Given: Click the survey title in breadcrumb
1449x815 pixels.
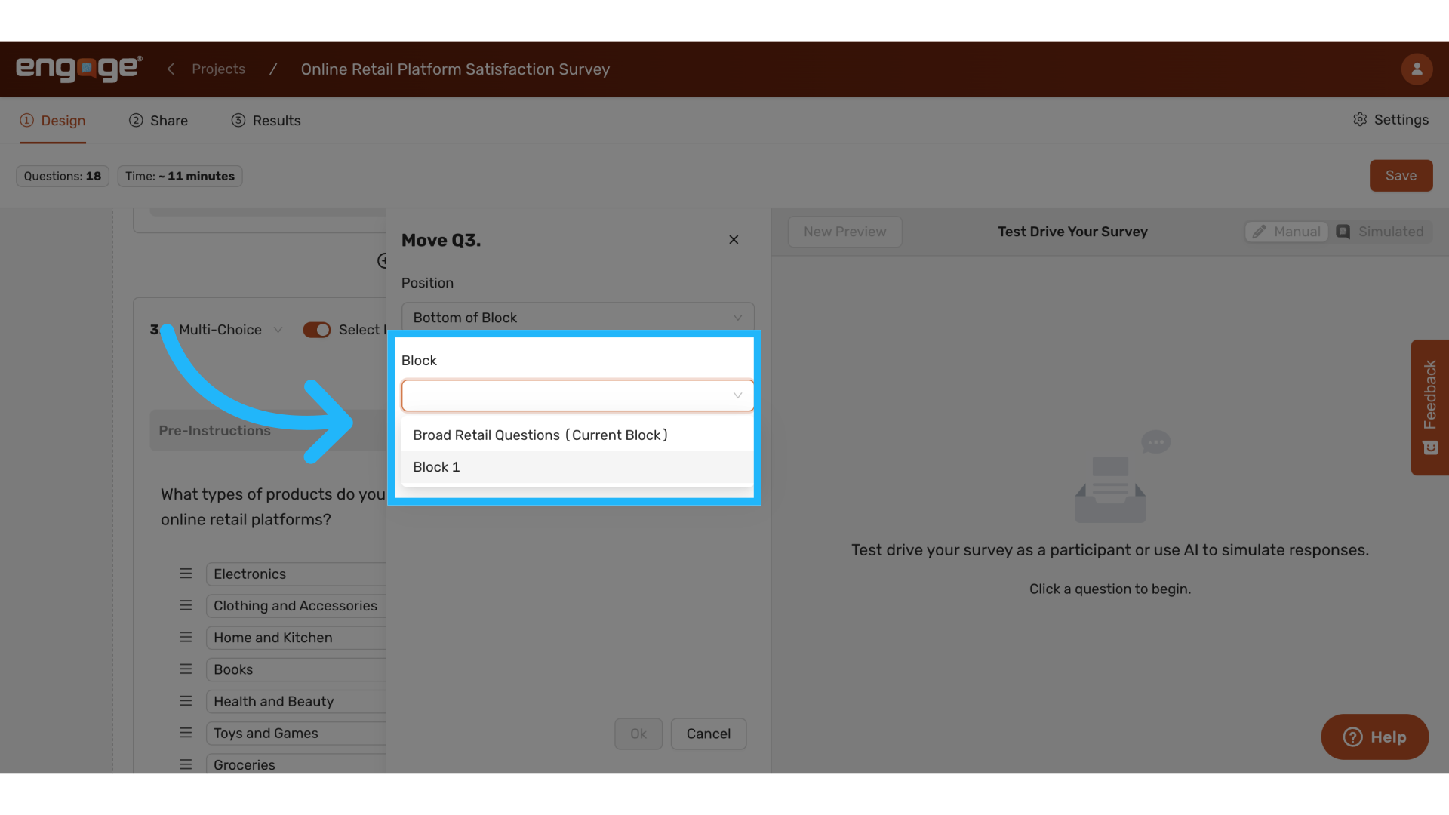Looking at the screenshot, I should coord(455,69).
